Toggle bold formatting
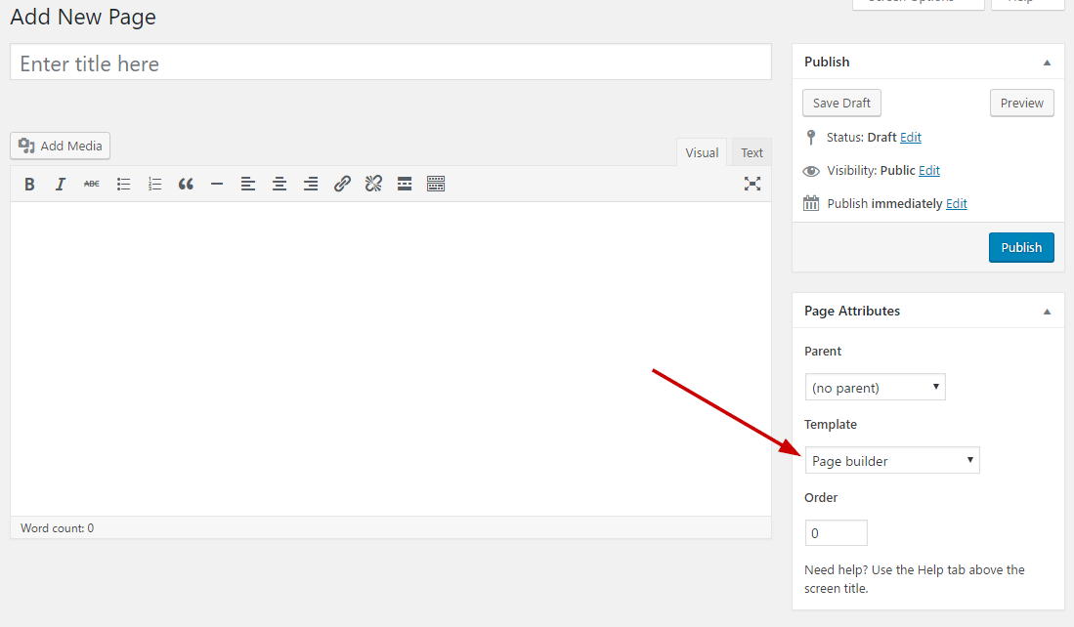1074x627 pixels. 29,185
